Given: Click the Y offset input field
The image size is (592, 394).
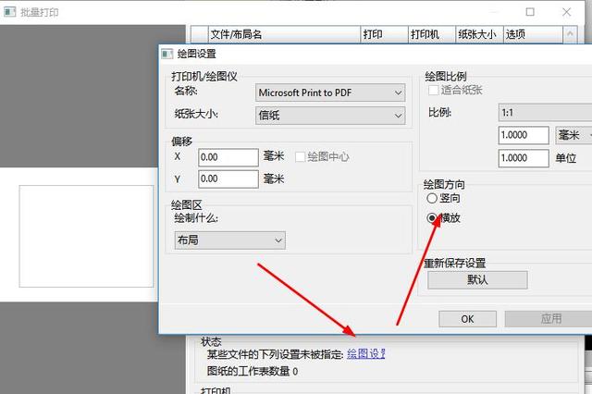Looking at the screenshot, I should pyautogui.click(x=228, y=179).
